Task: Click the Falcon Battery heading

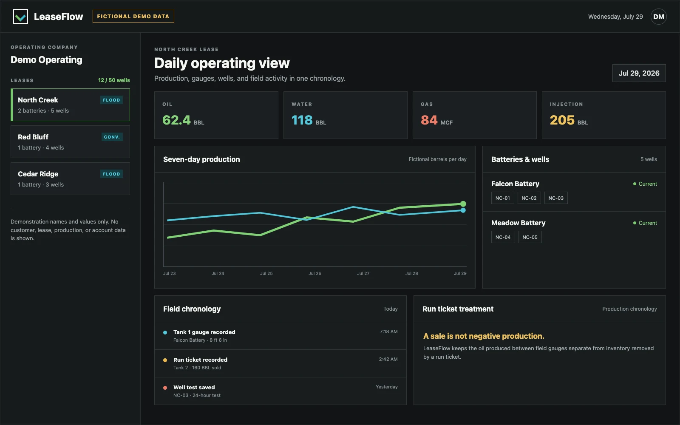Action: (x=515, y=184)
